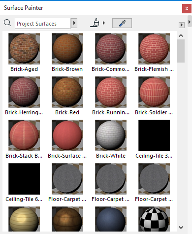Pick the yellow striped sphere thumbnail
The image size is (192, 234).
(24, 219)
